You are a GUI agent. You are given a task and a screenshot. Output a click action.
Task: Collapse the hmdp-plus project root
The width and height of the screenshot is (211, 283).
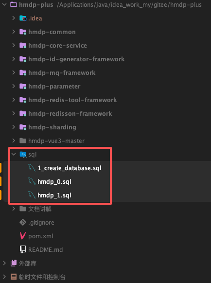tap(4, 5)
